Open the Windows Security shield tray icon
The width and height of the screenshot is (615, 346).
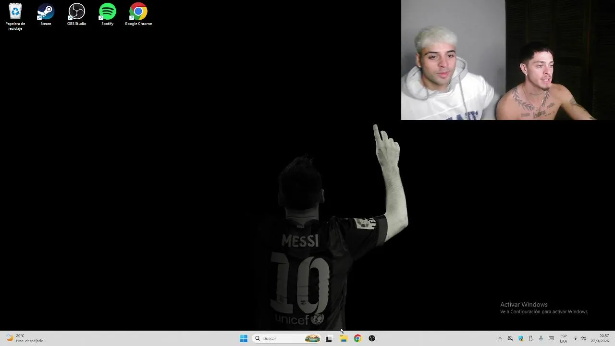coord(520,338)
